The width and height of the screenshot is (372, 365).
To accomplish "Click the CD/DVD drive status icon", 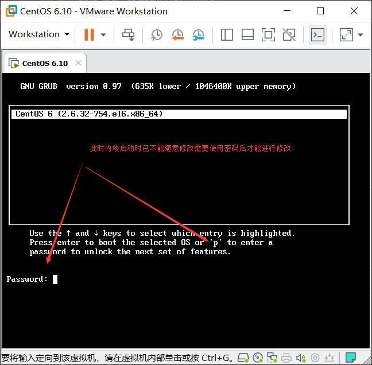I will coord(258,358).
